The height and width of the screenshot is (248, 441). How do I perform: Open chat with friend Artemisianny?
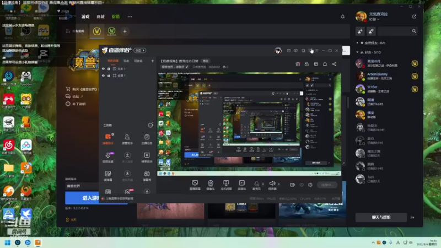(x=386, y=76)
